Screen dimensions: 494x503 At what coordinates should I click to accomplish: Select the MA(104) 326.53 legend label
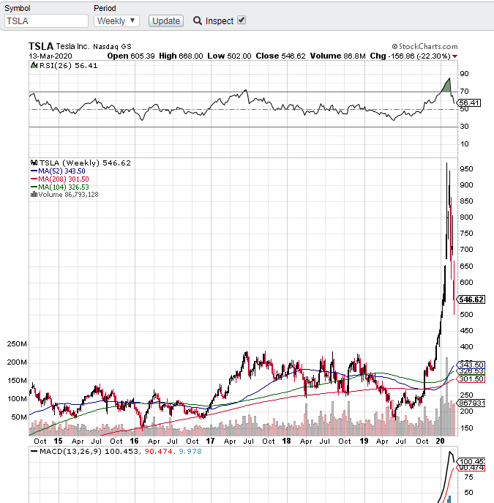(64, 187)
